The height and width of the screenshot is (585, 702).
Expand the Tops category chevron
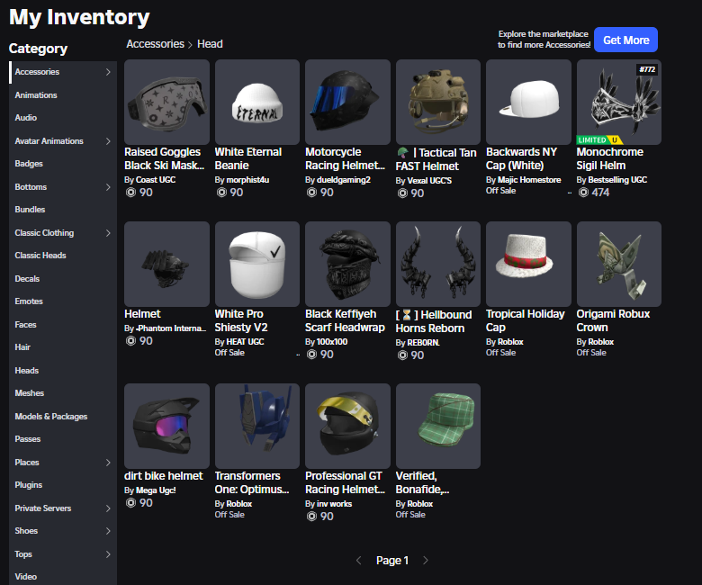point(108,554)
